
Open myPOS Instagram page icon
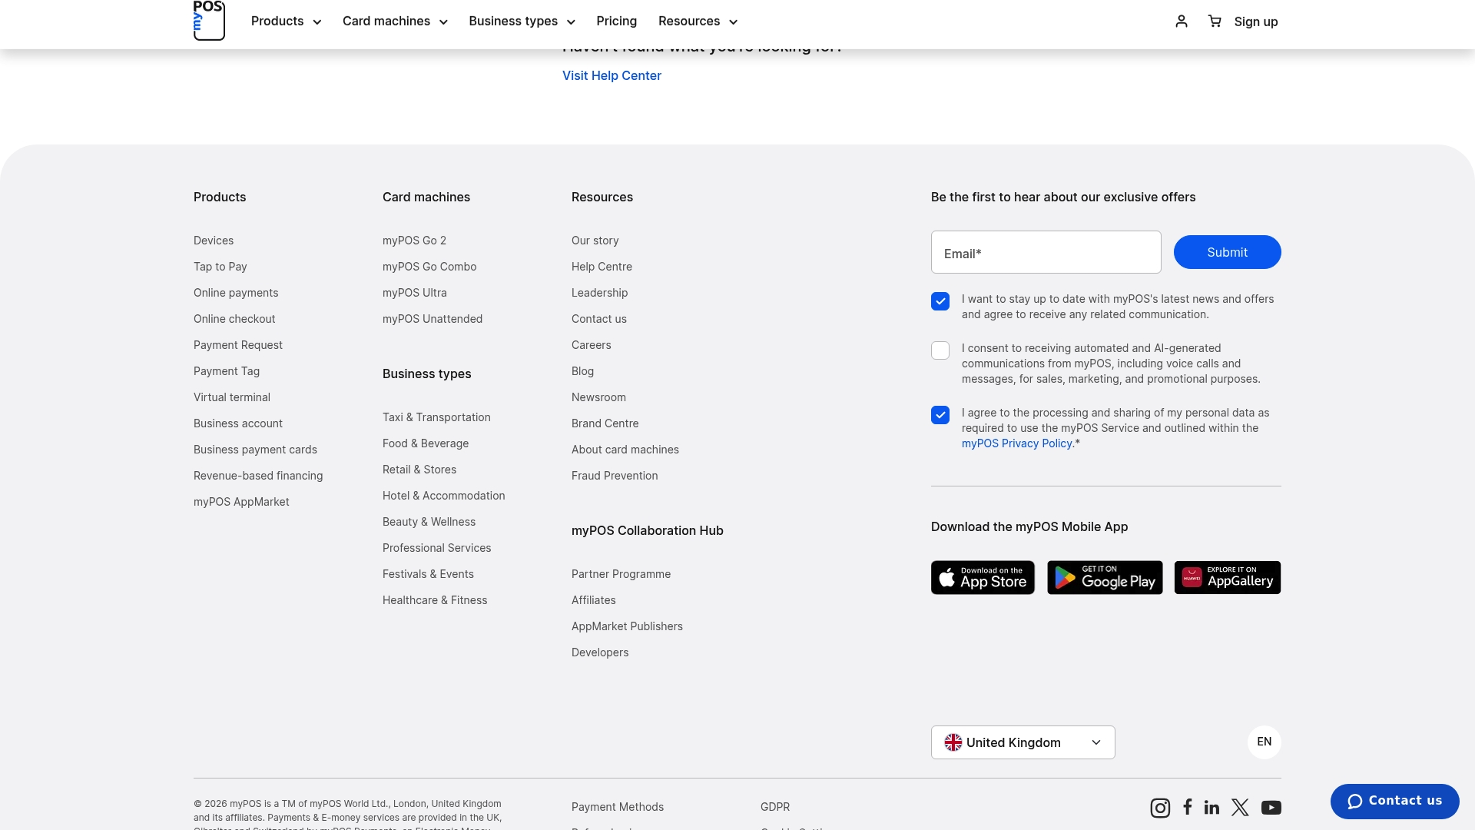[1160, 808]
